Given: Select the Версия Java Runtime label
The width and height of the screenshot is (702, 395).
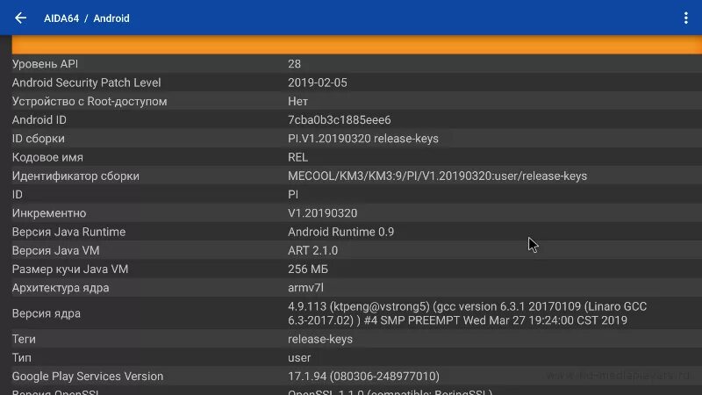Looking at the screenshot, I should [x=69, y=232].
